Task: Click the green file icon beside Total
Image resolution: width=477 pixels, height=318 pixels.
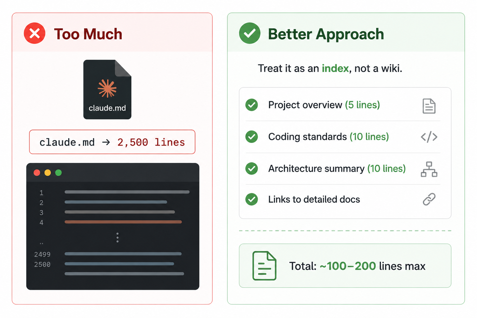Action: (264, 266)
